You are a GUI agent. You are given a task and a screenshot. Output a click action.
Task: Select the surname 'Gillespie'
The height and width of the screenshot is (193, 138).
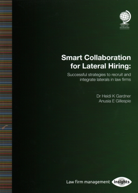pyautogui.click(x=123, y=101)
